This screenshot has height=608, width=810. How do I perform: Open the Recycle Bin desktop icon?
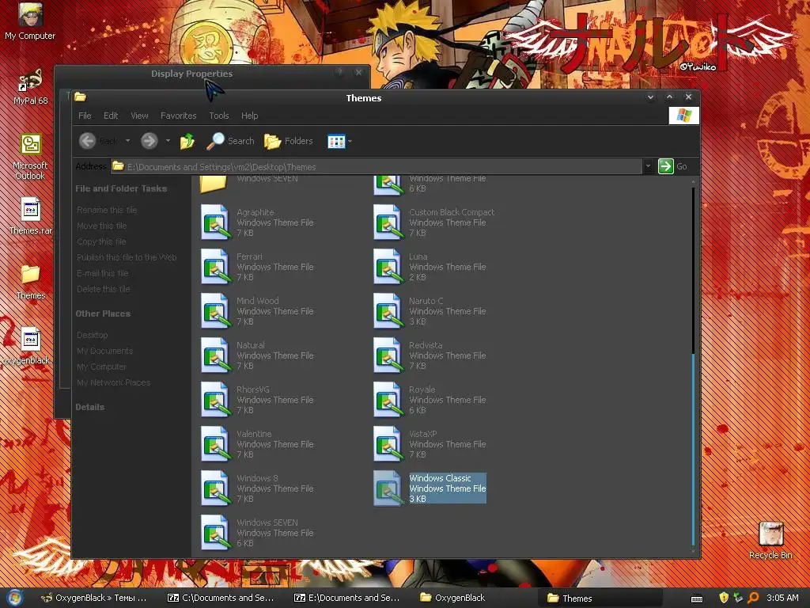[x=770, y=541]
